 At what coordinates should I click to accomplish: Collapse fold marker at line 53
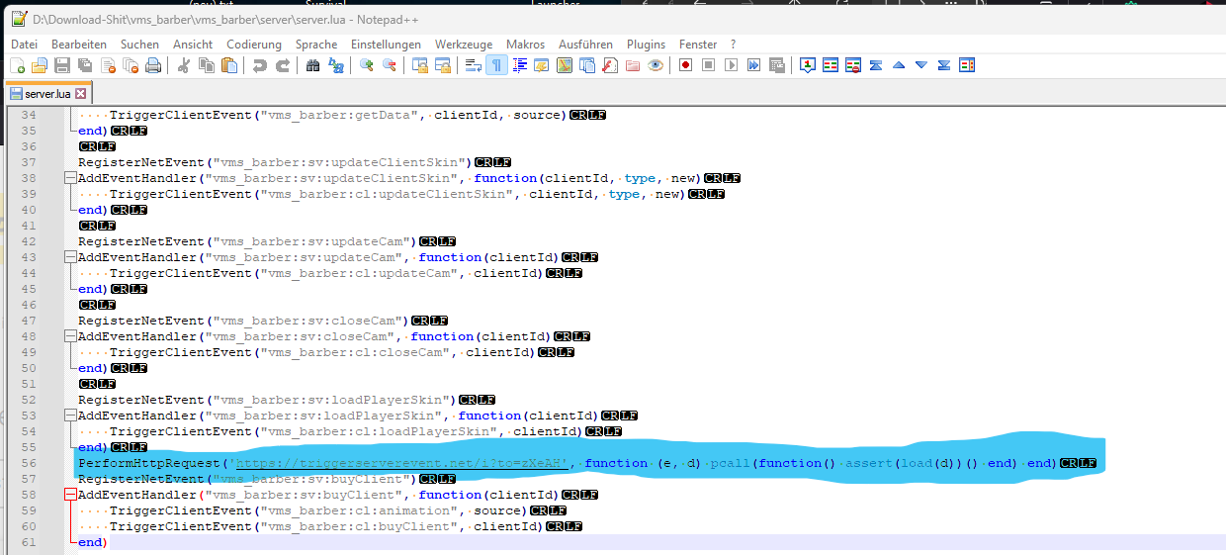tap(70, 416)
